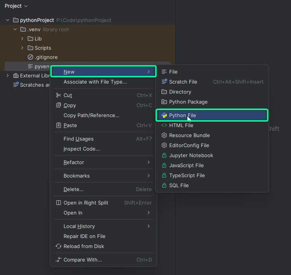This screenshot has height=275, width=291.
Task: Create a new Directory
Action: tap(212, 92)
